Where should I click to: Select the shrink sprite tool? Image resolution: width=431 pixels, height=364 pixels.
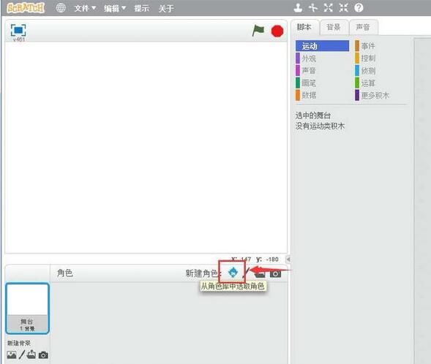pos(343,8)
